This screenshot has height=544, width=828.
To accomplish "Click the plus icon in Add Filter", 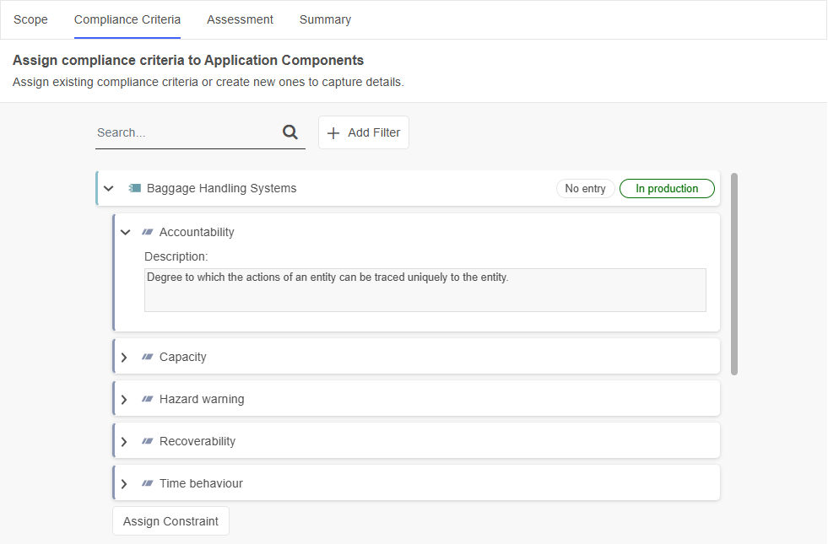I will click(x=333, y=133).
